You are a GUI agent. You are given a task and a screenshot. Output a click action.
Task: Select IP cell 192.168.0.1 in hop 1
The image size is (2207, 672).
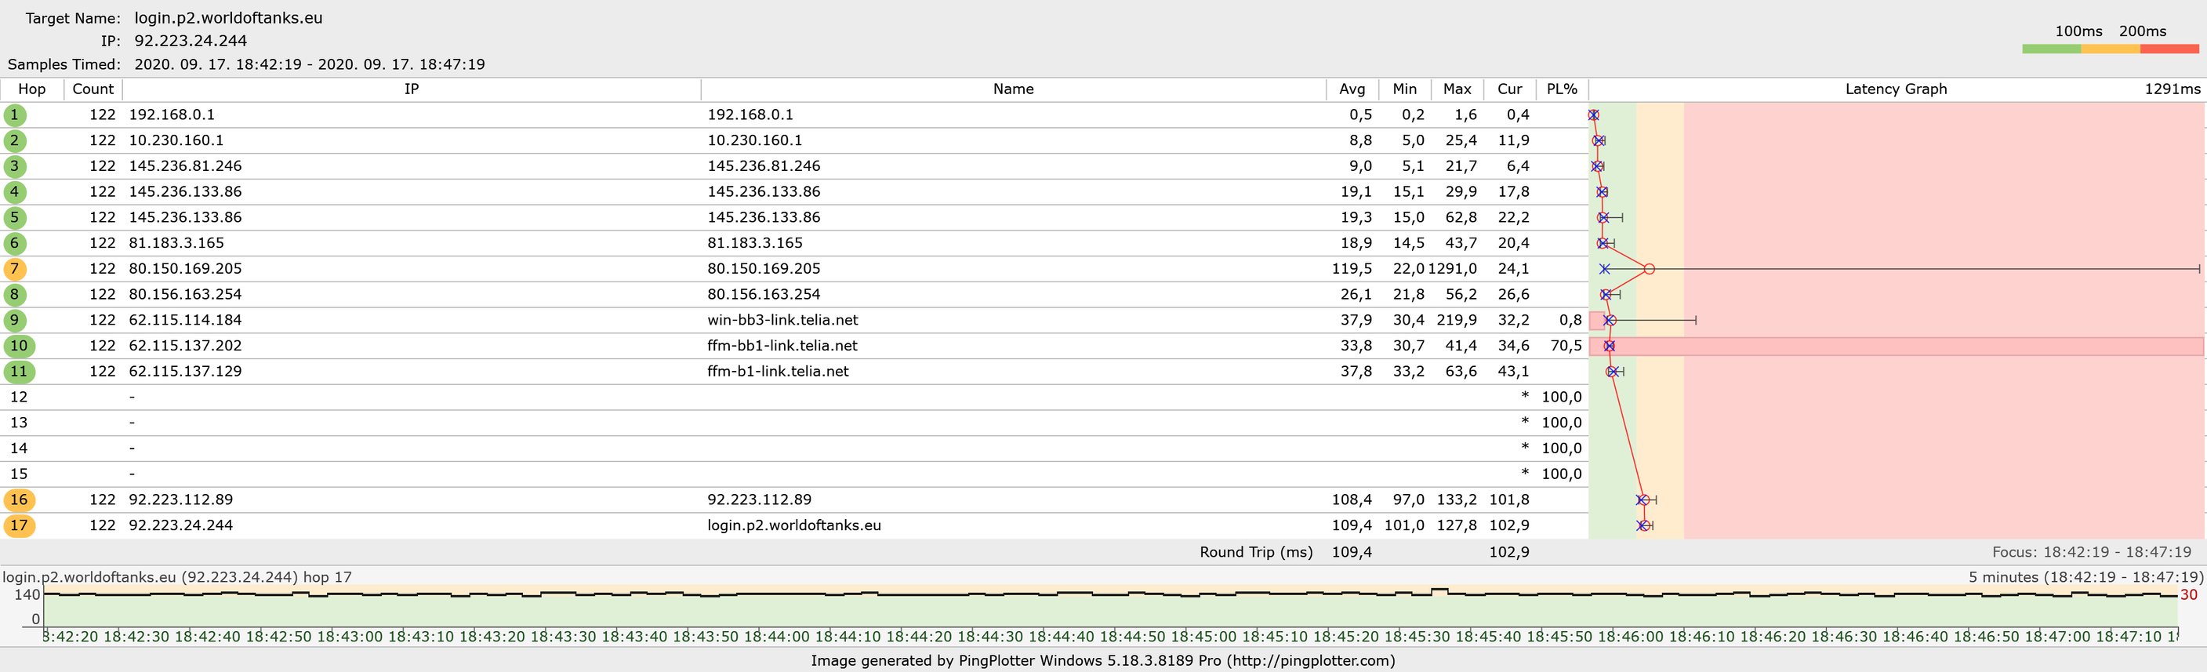pyautogui.click(x=172, y=114)
